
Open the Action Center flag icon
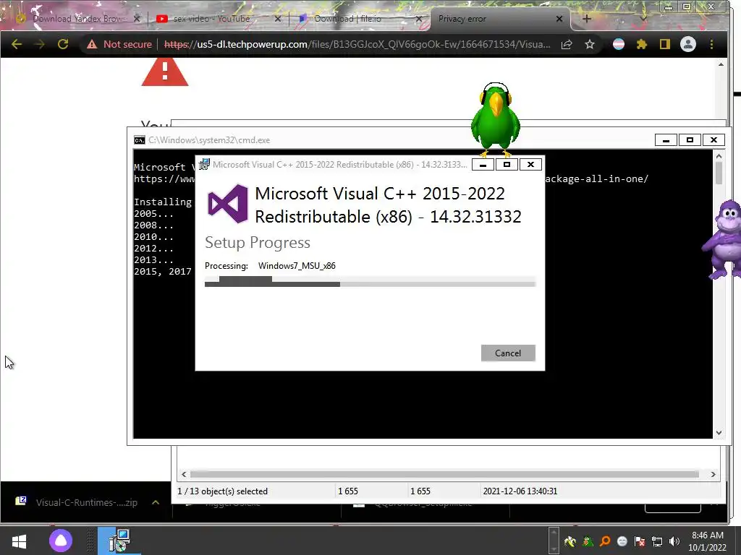(x=640, y=541)
